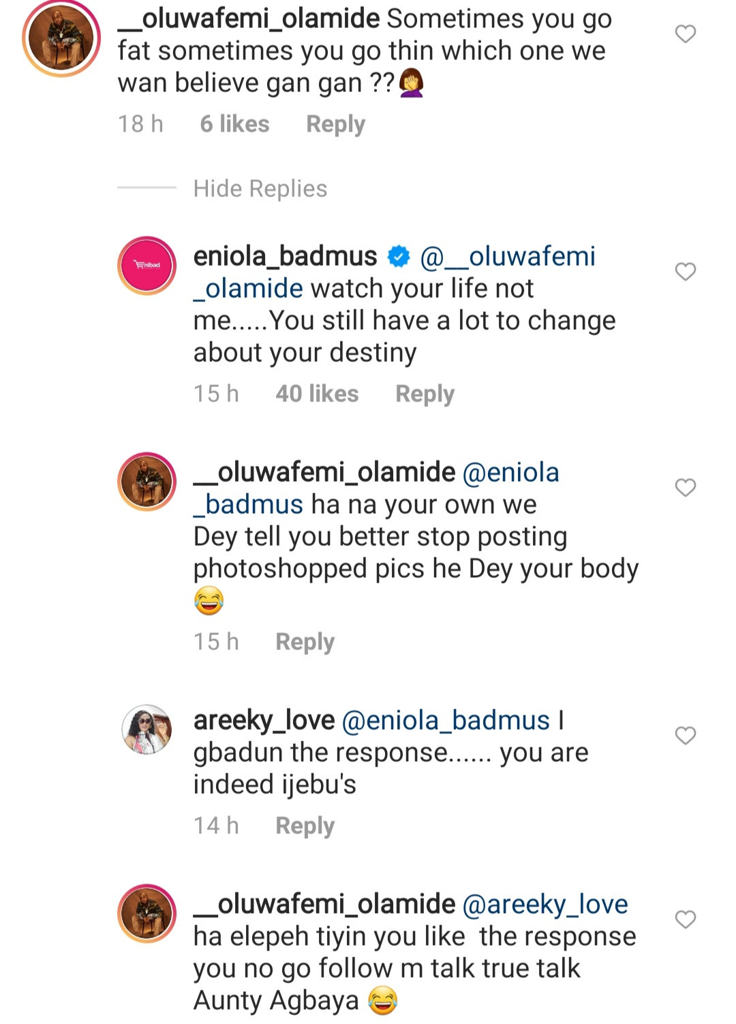This screenshot has width=736, height=1024.
Task: Reply to the photoshopped pics comment
Action: click(305, 642)
